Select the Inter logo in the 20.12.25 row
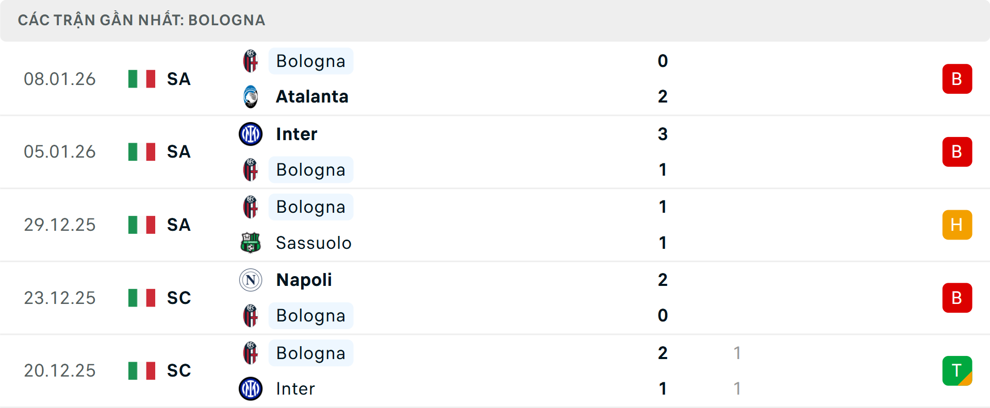This screenshot has width=990, height=408. point(251,389)
